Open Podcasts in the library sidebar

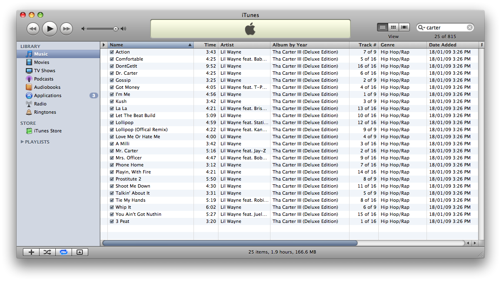click(43, 79)
